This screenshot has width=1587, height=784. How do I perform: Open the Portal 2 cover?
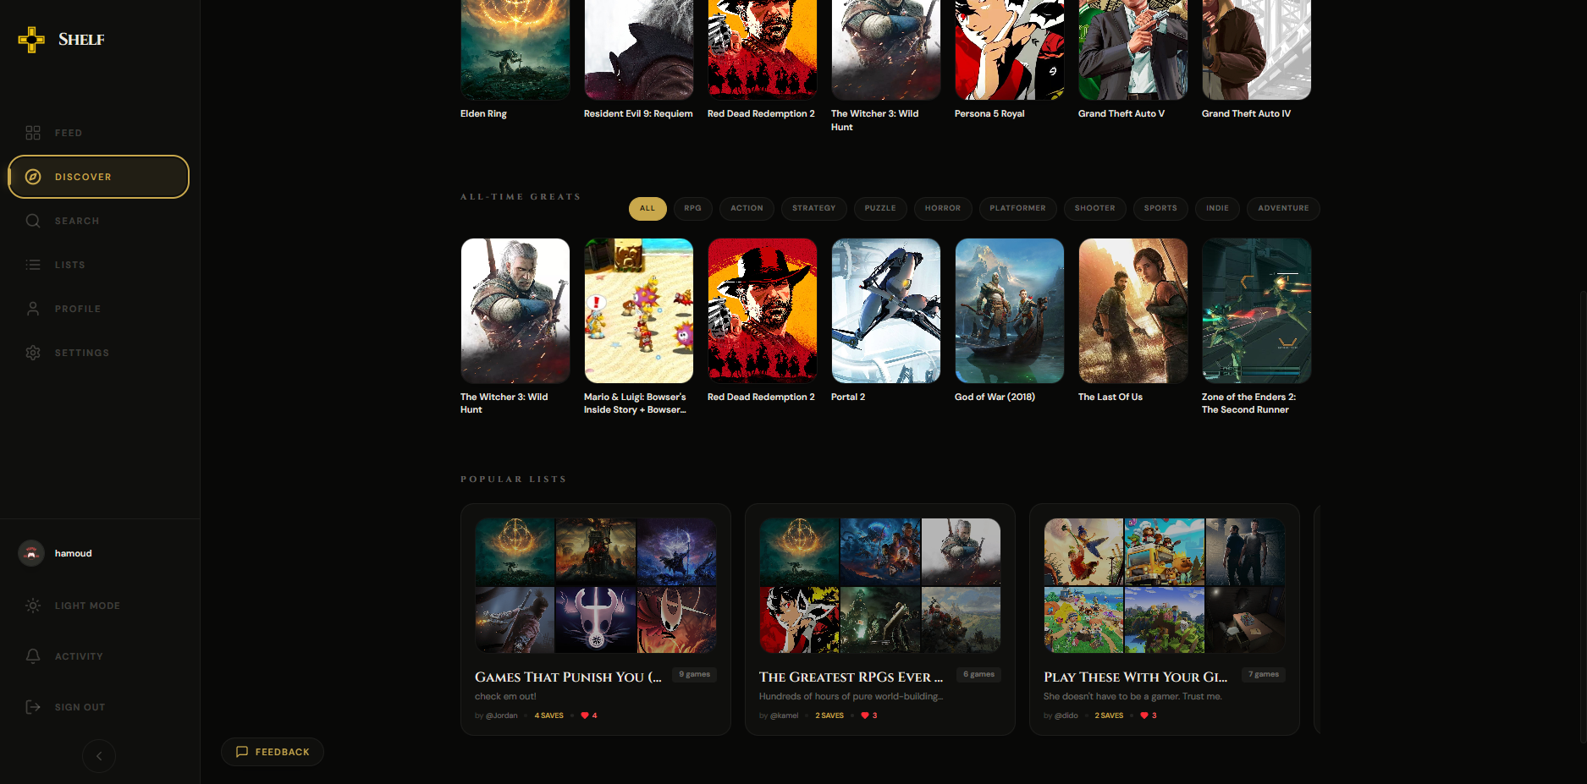(x=886, y=310)
